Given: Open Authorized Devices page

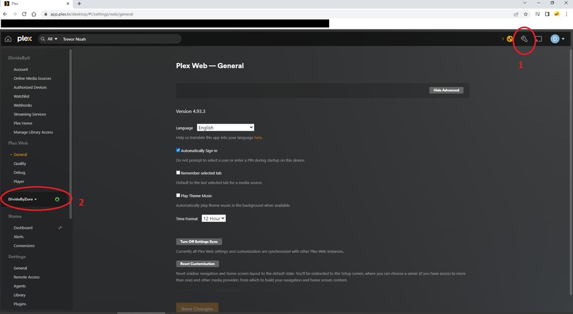Looking at the screenshot, I should 30,87.
